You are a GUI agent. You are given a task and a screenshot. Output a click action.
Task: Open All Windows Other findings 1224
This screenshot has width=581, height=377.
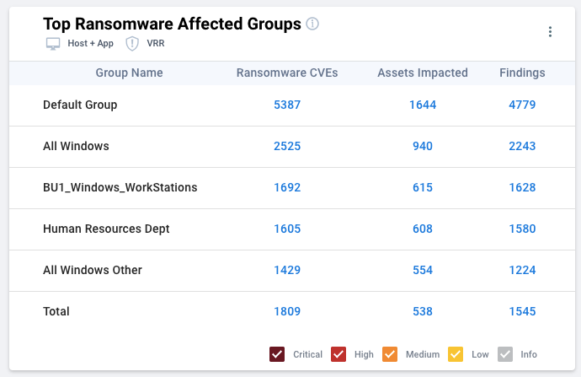coord(522,270)
